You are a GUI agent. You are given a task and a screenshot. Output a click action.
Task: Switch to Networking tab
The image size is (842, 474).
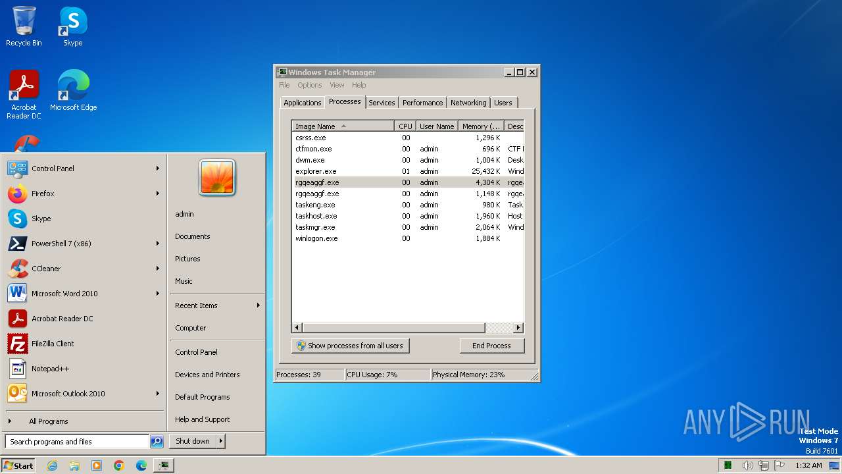468,103
